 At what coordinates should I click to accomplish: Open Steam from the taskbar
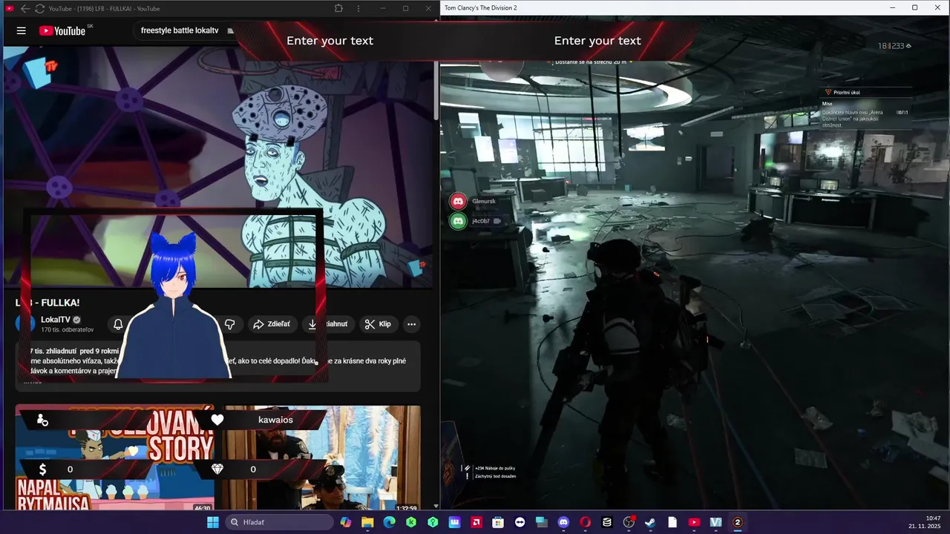coord(650,522)
